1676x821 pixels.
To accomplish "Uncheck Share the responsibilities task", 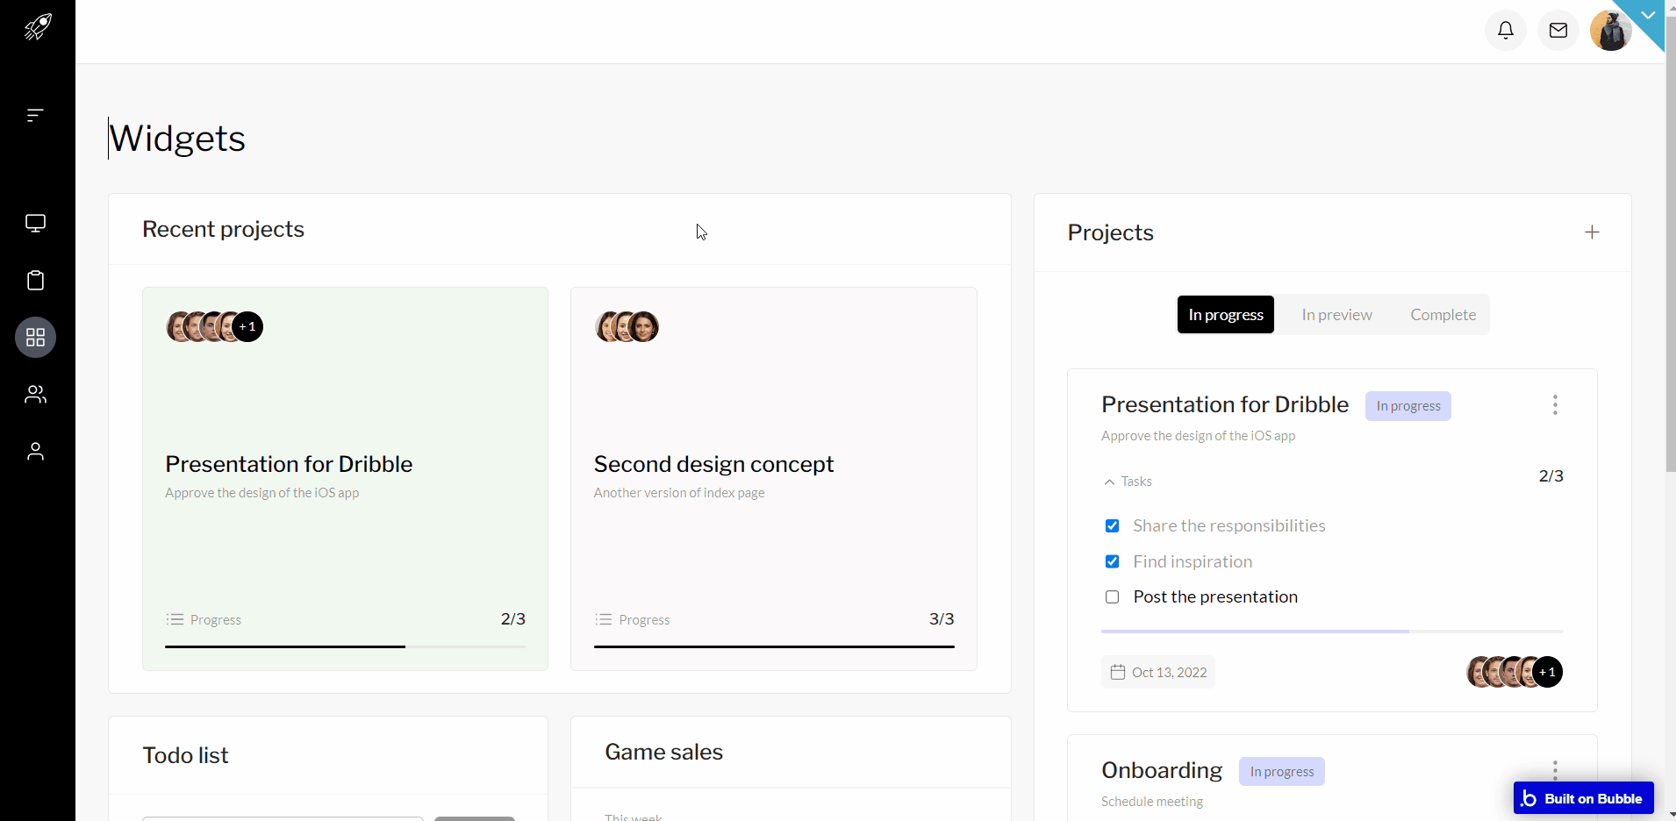I will [x=1112, y=526].
